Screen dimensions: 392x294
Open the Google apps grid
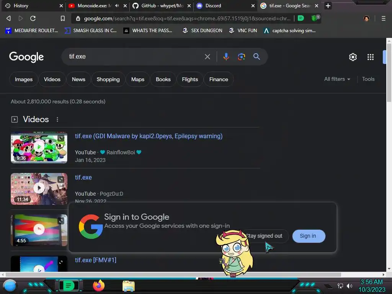point(370,57)
